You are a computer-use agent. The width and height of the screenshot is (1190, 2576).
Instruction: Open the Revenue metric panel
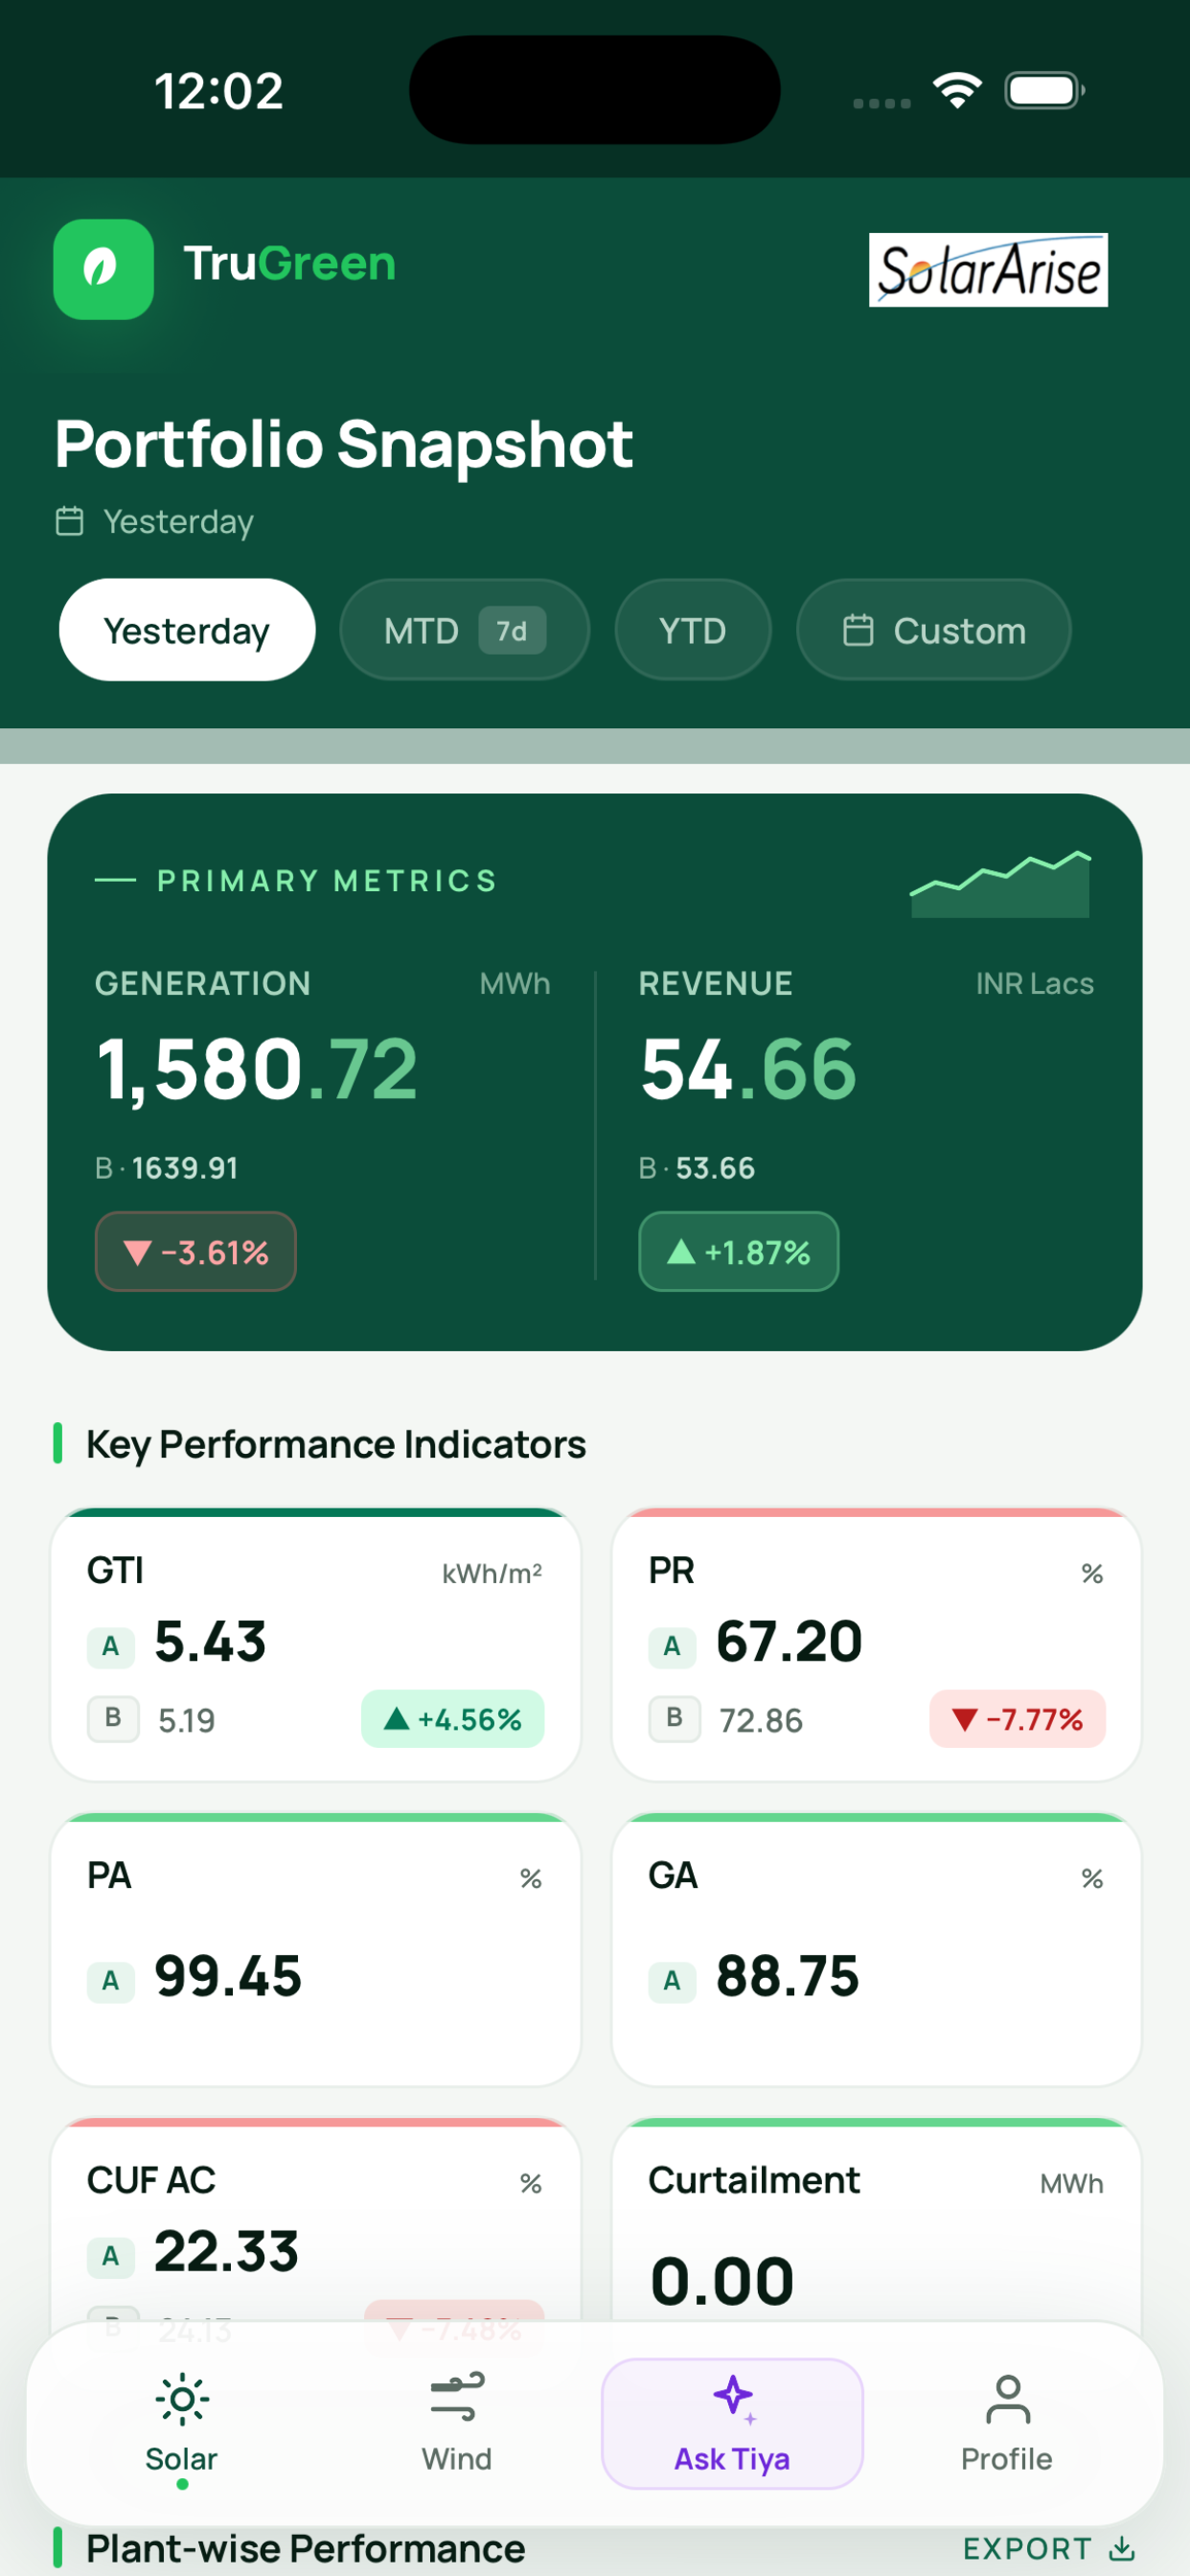pyautogui.click(x=866, y=1125)
